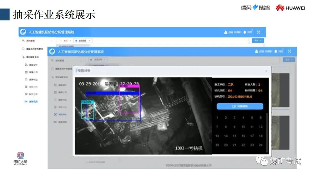The image size is (311, 175).
Task: Click the 煤矿大脑 MineBrain logo on the slide
Action: 20,158
